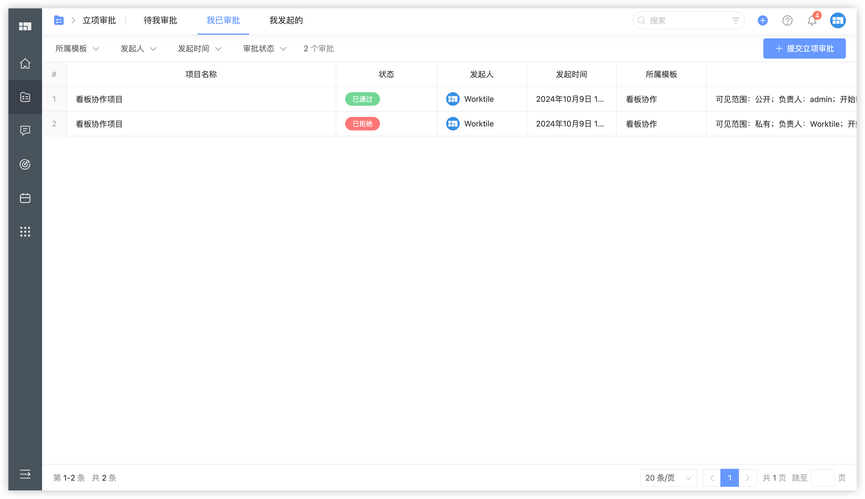Open the apps grid sidebar icon
Image resolution: width=865 pixels, height=499 pixels.
(x=25, y=232)
